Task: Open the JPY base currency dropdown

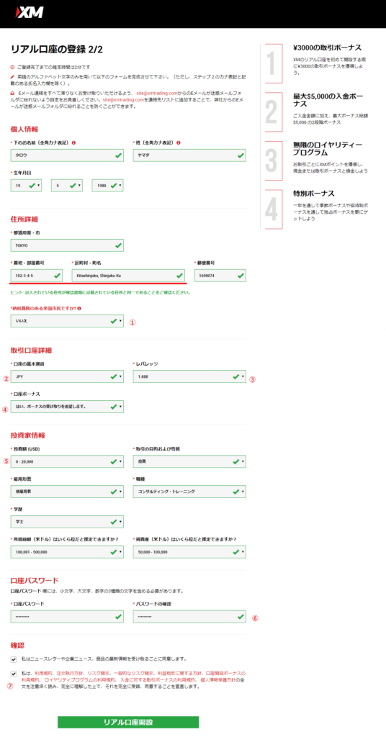Action: tap(67, 376)
